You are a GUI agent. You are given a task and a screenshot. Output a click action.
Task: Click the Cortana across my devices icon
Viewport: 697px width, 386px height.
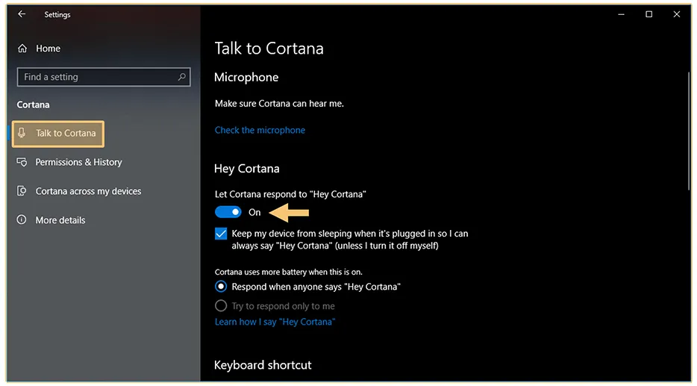(x=22, y=191)
